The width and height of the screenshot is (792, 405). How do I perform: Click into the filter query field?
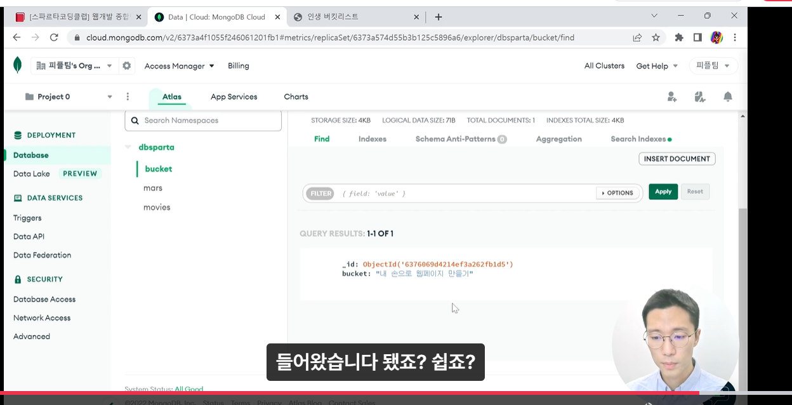[x=466, y=193]
